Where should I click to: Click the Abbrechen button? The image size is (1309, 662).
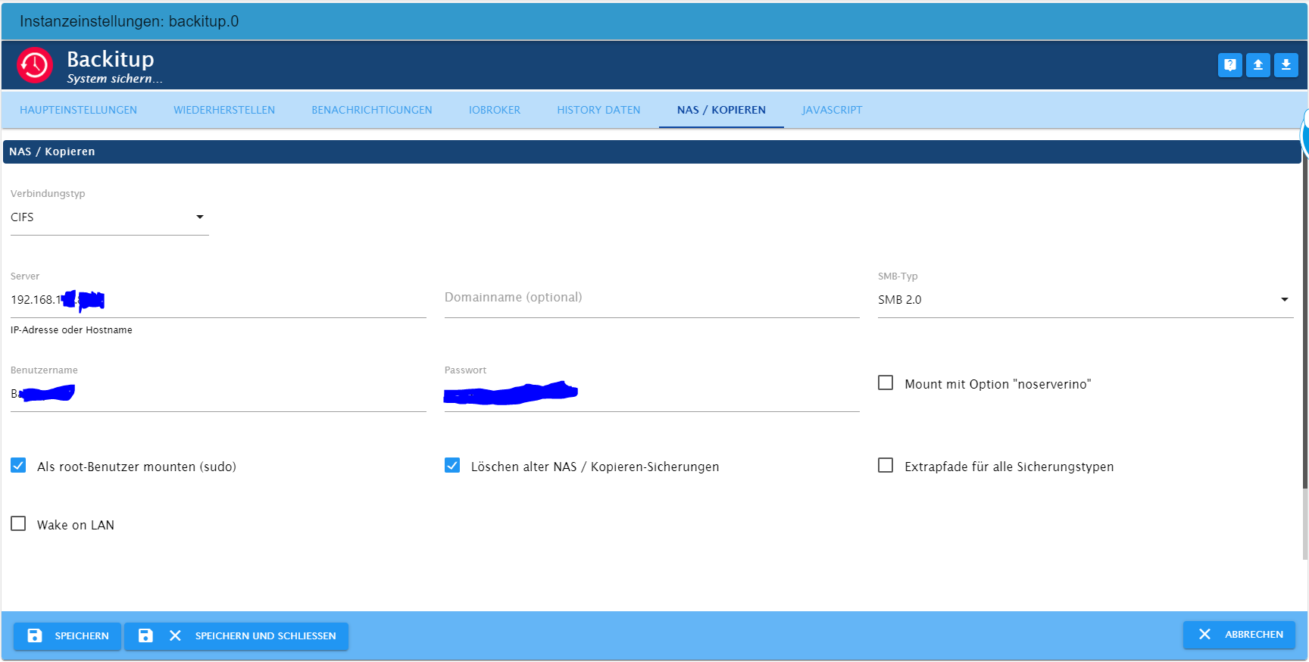pyautogui.click(x=1239, y=635)
